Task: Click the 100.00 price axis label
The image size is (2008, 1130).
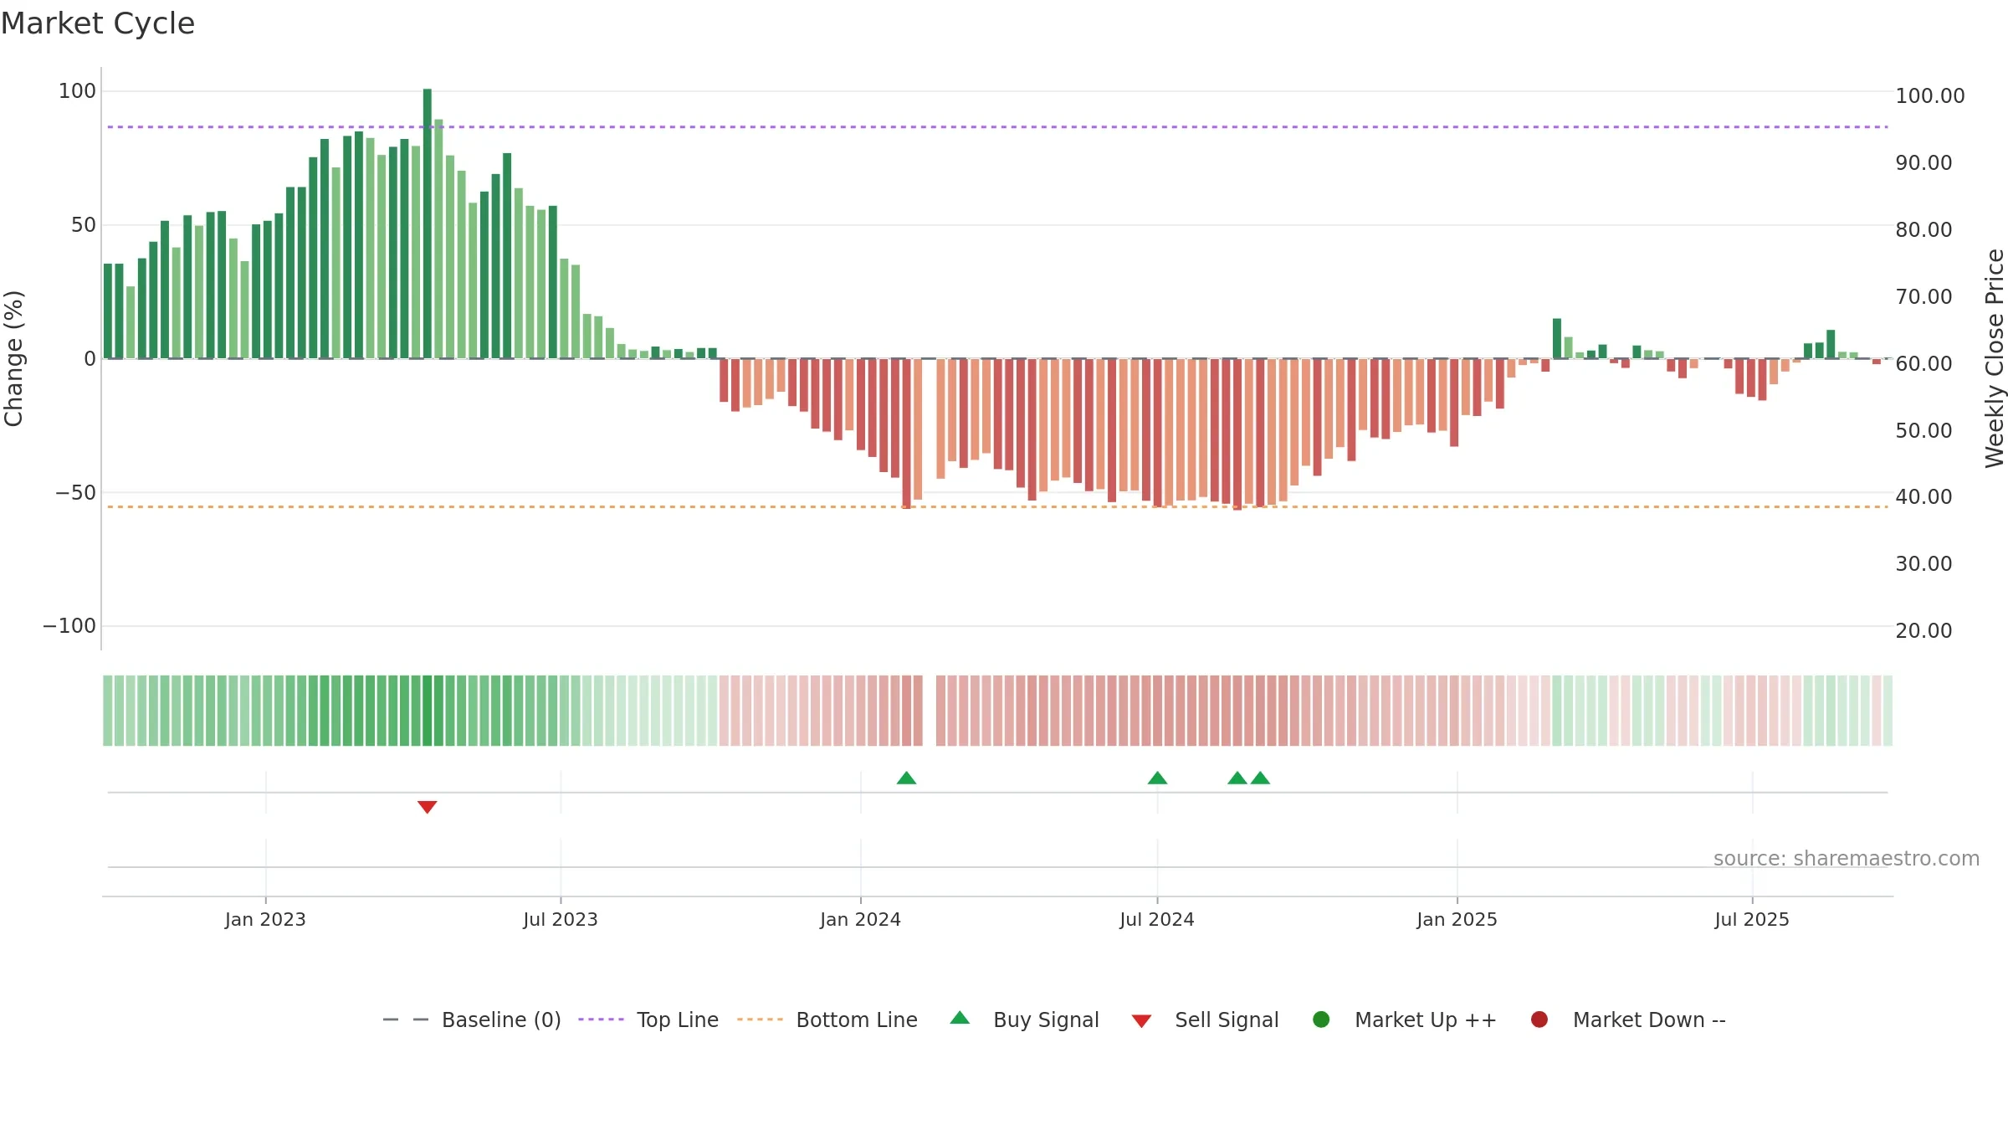Action: pos(1930,96)
